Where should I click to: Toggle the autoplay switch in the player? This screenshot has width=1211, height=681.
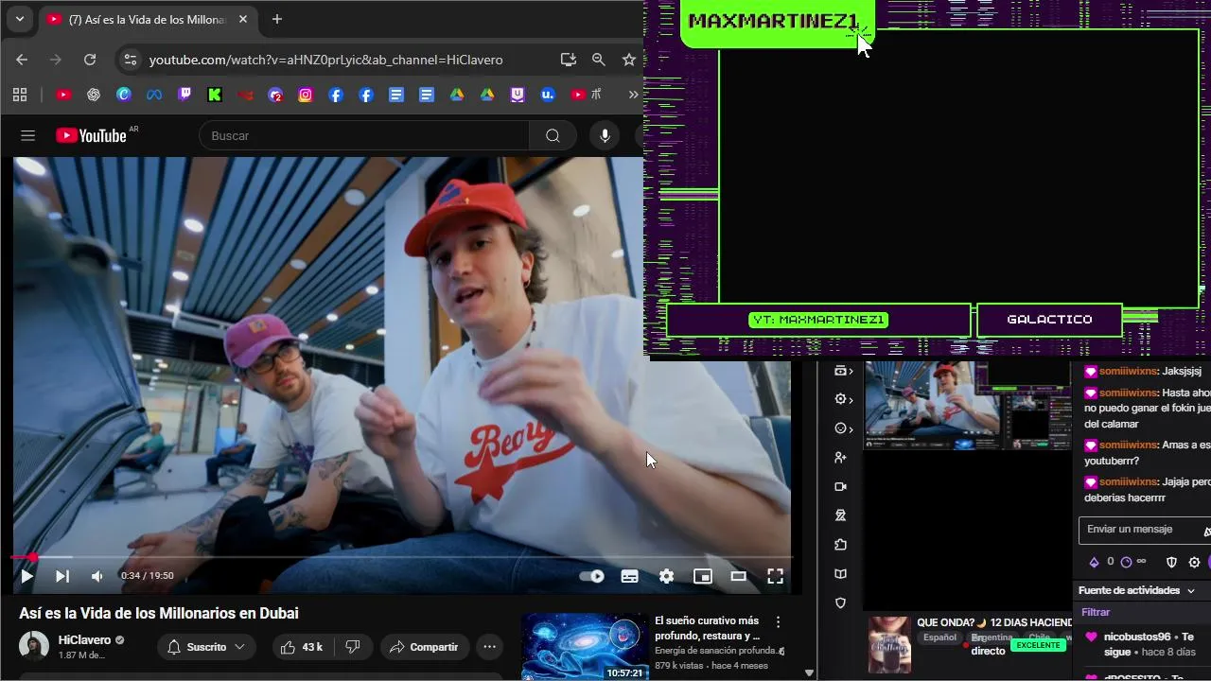pos(591,576)
